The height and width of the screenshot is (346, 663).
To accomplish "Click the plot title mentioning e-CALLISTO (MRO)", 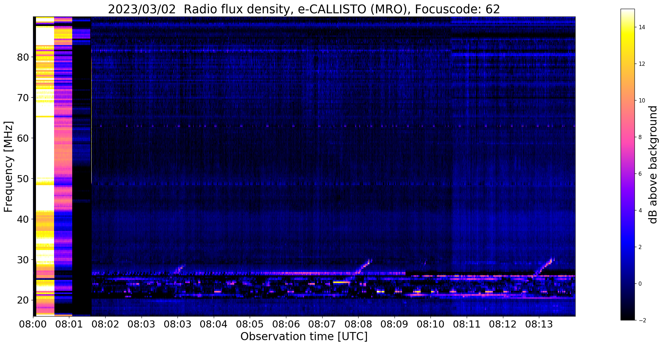I will click(x=304, y=9).
